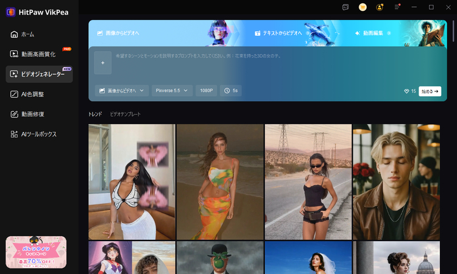The image size is (457, 274).
Task: Open the hamburger menu in title bar
Action: (397, 7)
